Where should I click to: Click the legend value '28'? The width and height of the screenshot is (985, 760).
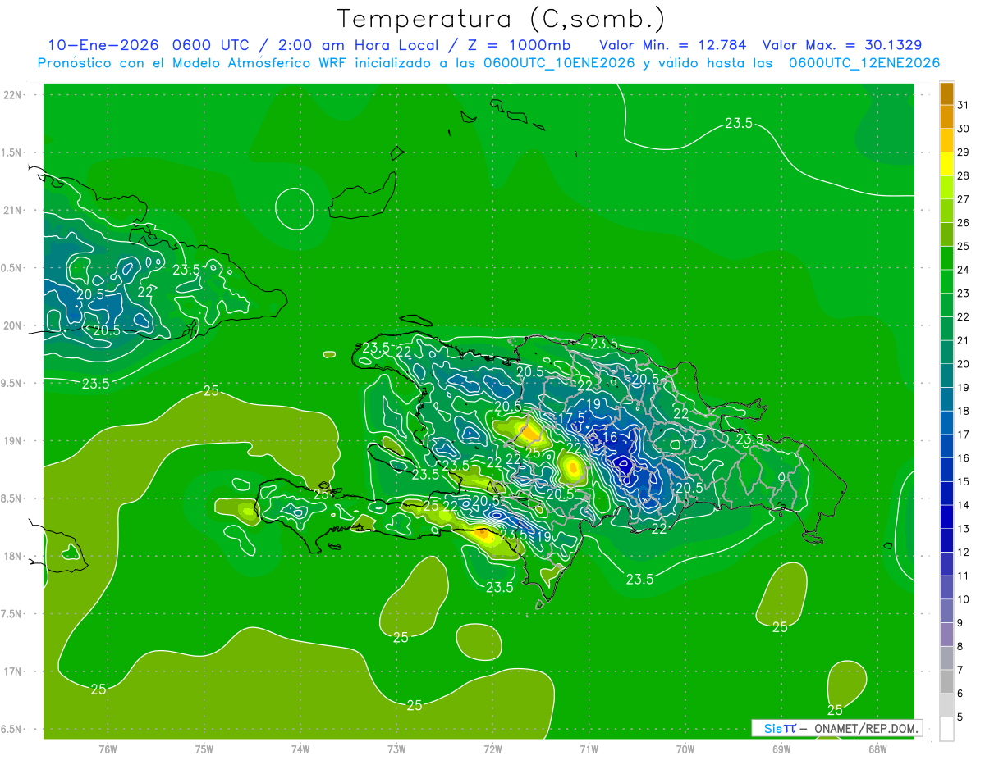(963, 175)
